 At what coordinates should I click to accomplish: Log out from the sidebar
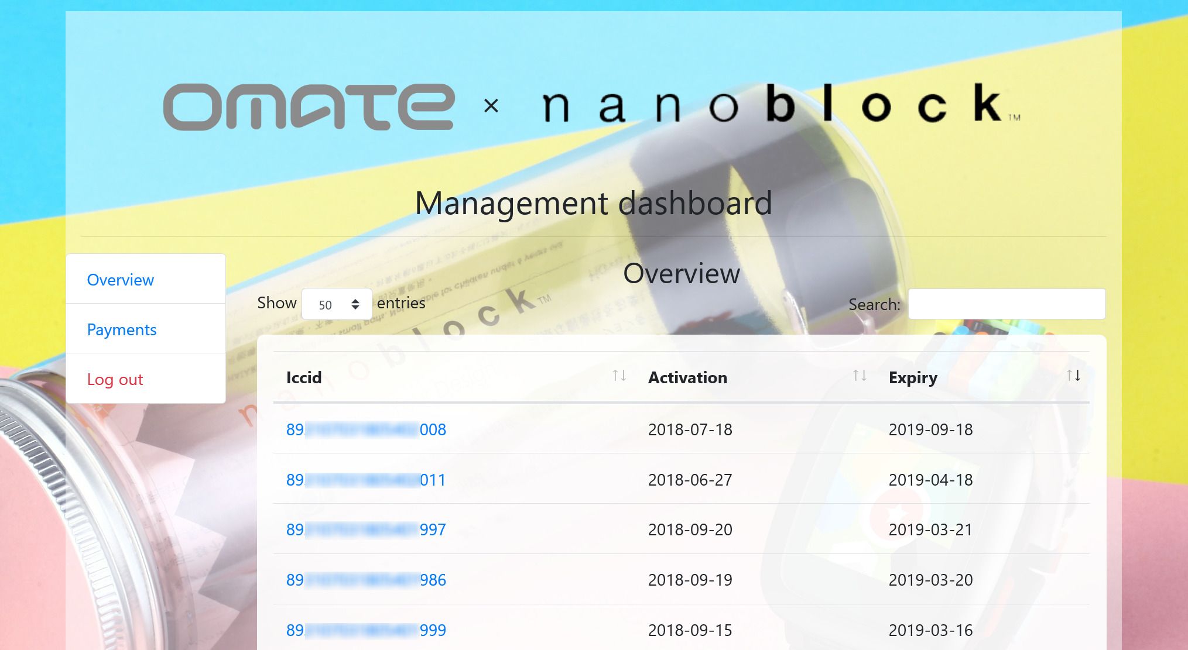[x=115, y=379]
